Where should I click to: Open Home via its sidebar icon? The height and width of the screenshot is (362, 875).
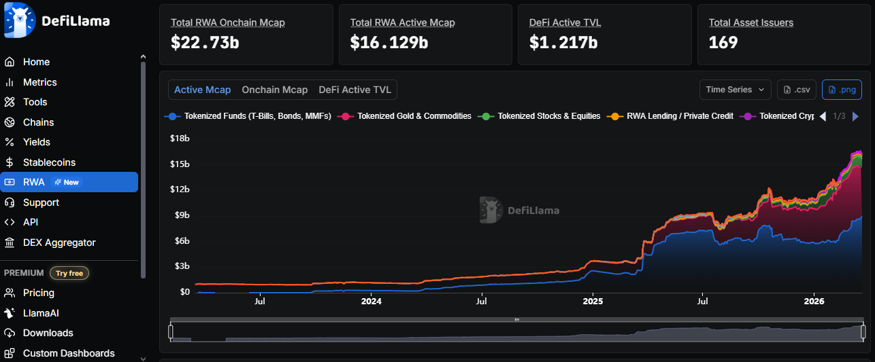tap(10, 62)
